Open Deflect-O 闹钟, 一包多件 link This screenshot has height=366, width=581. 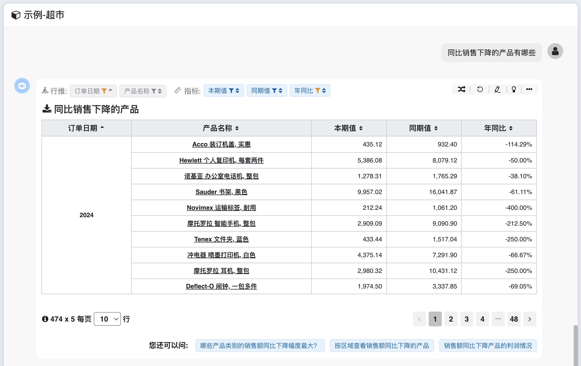click(221, 286)
